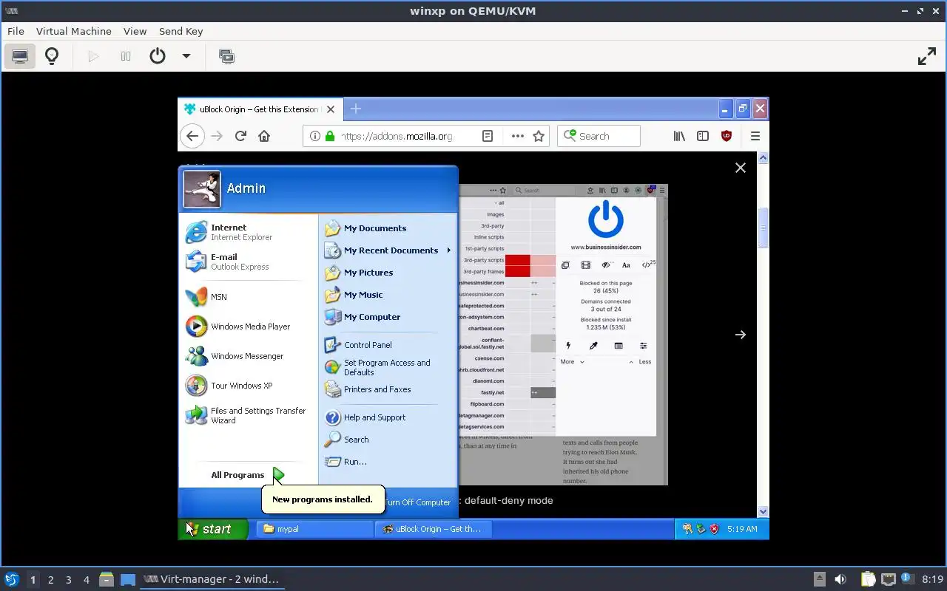Screen dimensions: 947x591
Task: Toggle reader view in address bar
Action: 488,136
